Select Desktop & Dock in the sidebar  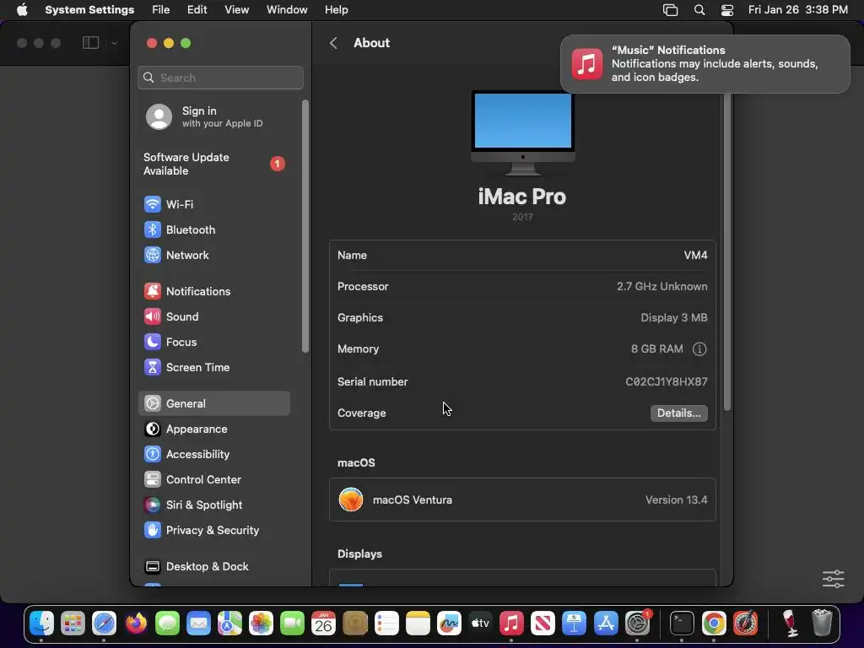(x=213, y=566)
